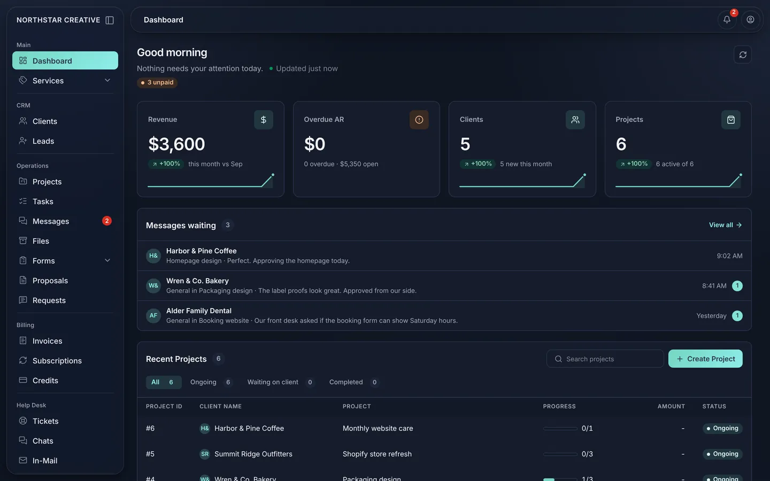Open Clients in the CRM section

tap(65, 121)
